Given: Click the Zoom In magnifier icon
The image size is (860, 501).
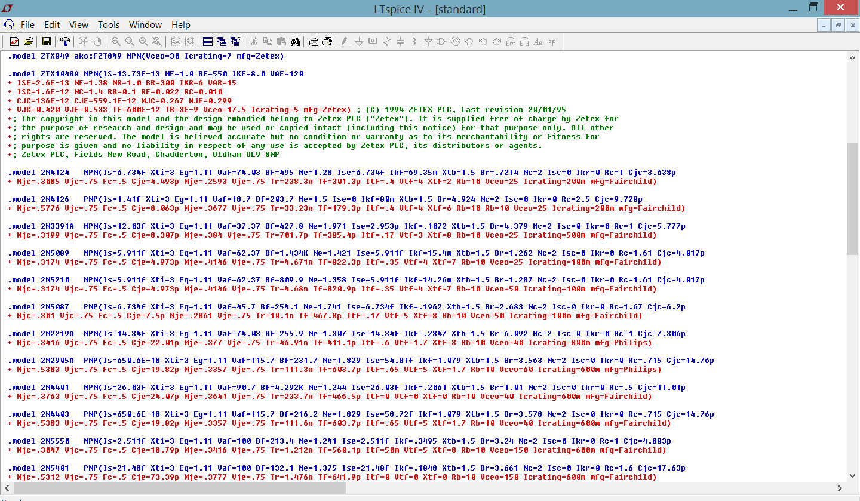Looking at the screenshot, I should pyautogui.click(x=115, y=41).
